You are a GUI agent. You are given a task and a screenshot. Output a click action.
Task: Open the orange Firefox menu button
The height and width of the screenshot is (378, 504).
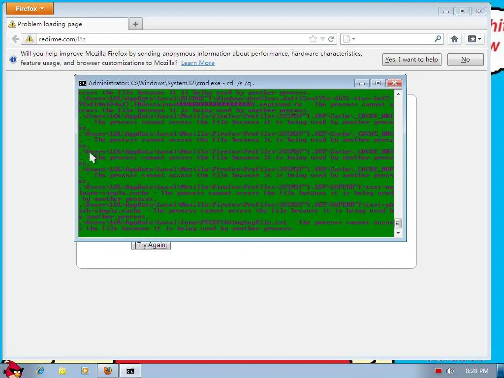click(30, 9)
